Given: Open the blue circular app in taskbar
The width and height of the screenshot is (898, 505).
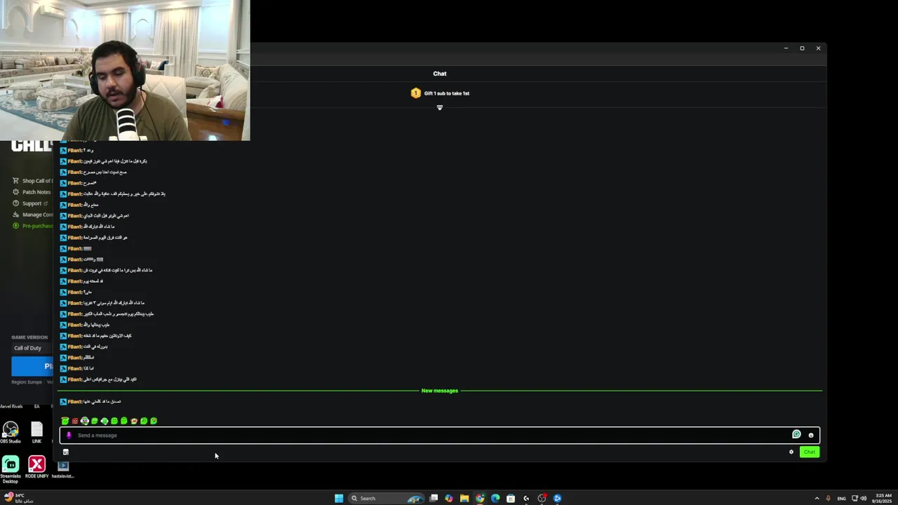Looking at the screenshot, I should 557,498.
